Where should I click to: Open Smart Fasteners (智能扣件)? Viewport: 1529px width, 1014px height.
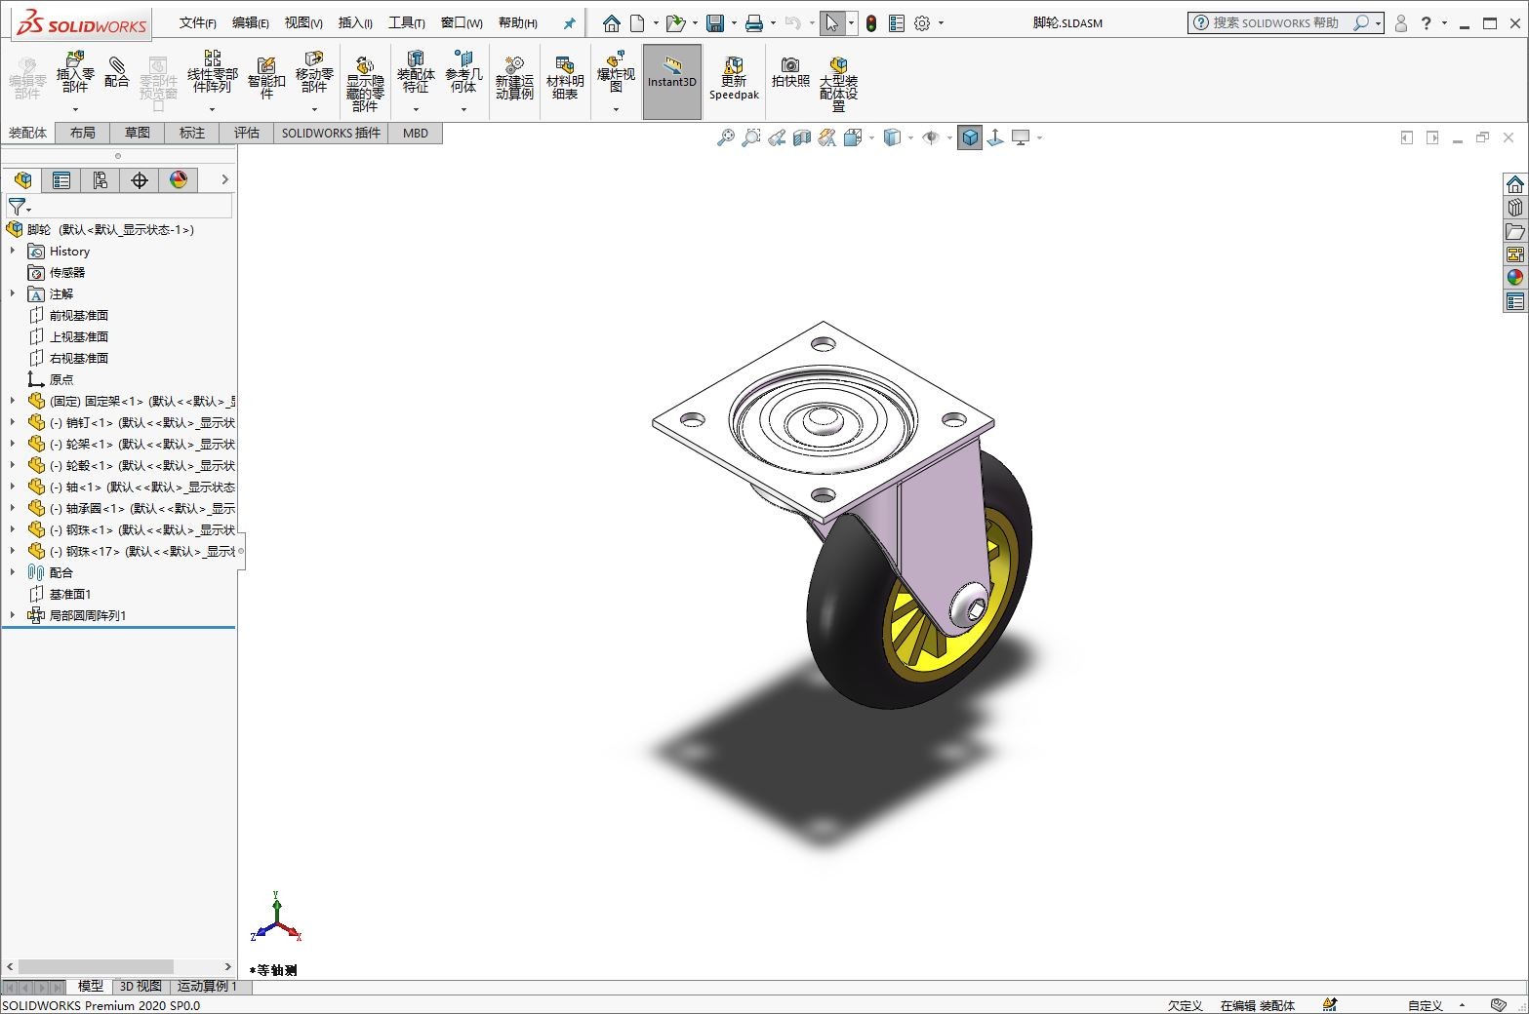pos(266,77)
